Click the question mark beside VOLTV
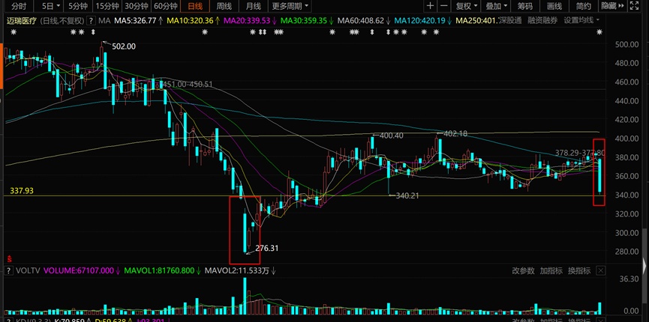Image resolution: width=649 pixels, height=322 pixels. [x=9, y=270]
